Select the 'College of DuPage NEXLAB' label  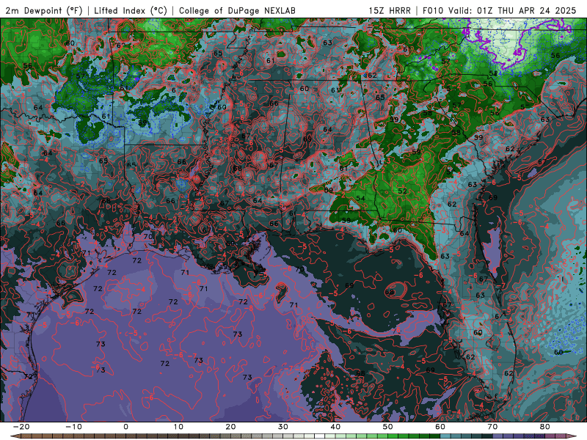click(237, 10)
